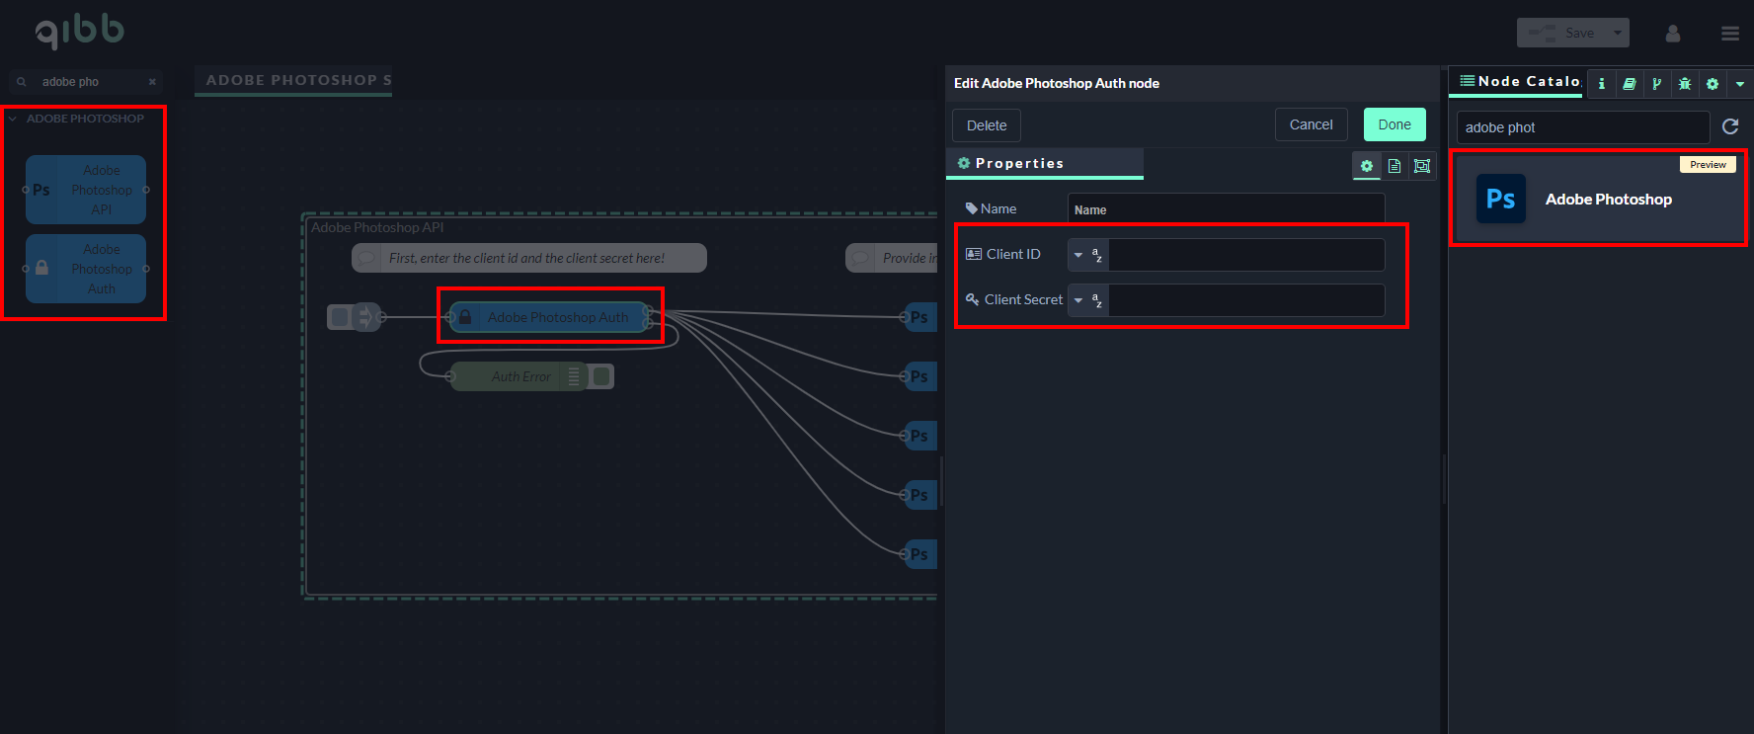
Task: Open the node description document icon
Action: click(1394, 166)
